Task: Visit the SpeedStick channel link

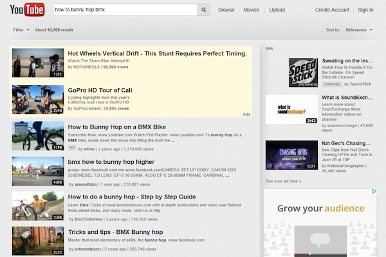Action: click(361, 84)
